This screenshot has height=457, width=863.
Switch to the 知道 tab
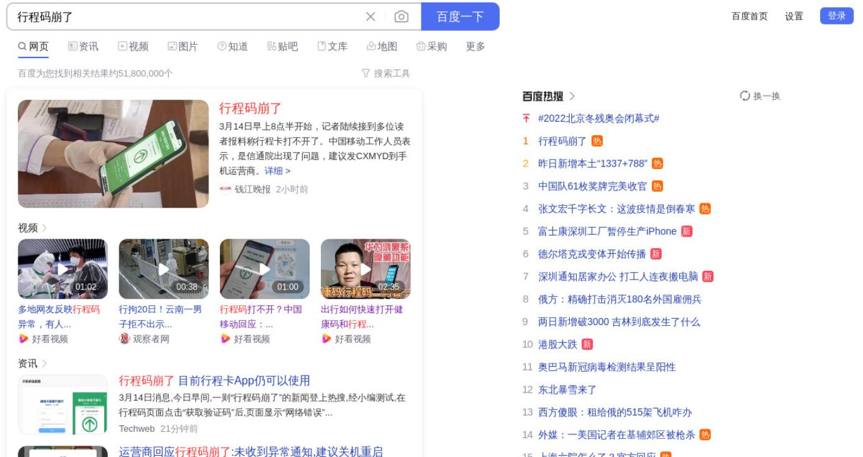pyautogui.click(x=232, y=47)
